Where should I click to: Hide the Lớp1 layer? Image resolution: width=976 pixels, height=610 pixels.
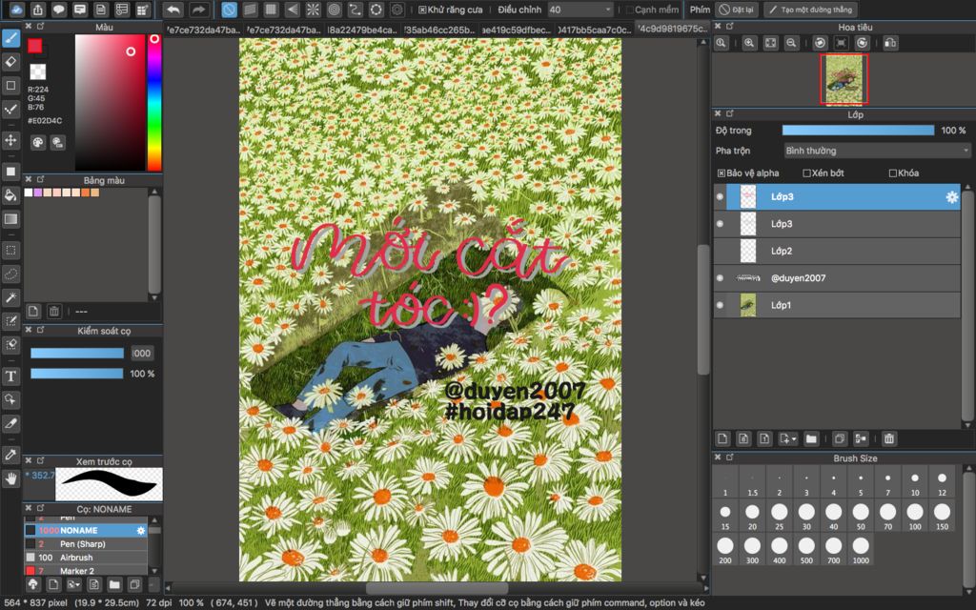click(x=721, y=305)
